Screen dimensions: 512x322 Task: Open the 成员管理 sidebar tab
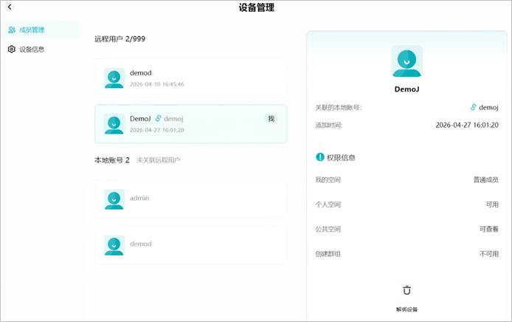[40, 30]
